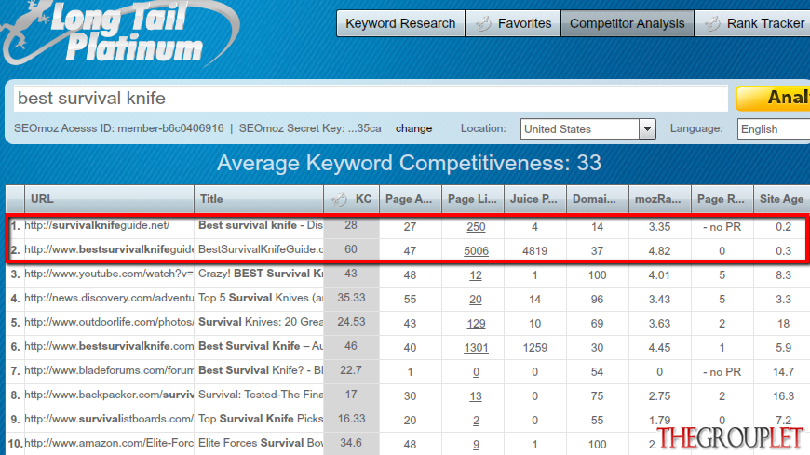This screenshot has width=810, height=455.
Task: Click the best survival knife keyword field
Action: pos(371,98)
